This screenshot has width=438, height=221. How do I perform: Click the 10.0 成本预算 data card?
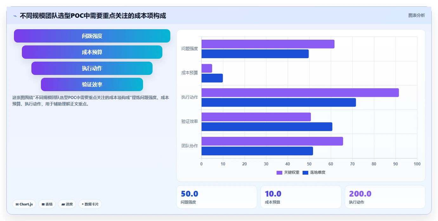pyautogui.click(x=301, y=197)
